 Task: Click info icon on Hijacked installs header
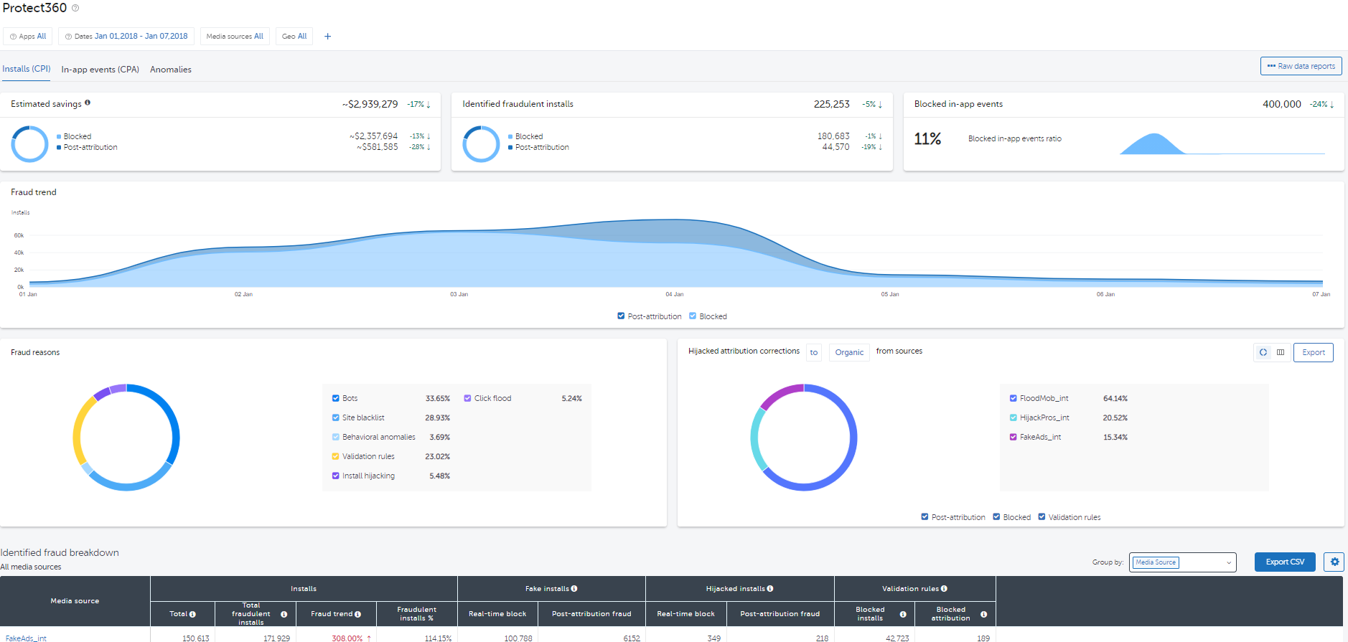point(770,589)
